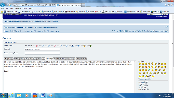Insert a URL BBCode tag
The width and height of the screenshot is (174, 98).
click(43, 59)
